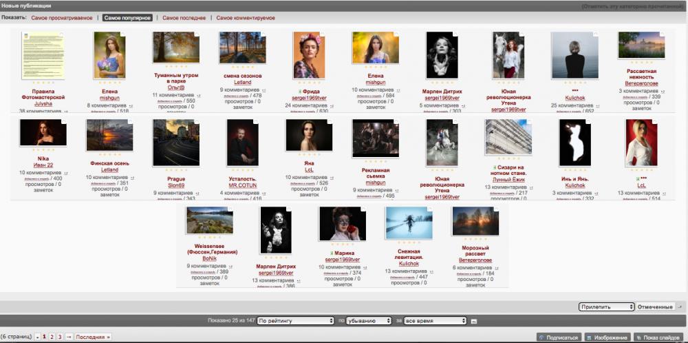The image size is (688, 343).
Task: Tick the checkbox on the Prague thumbnail
Action: [197, 122]
